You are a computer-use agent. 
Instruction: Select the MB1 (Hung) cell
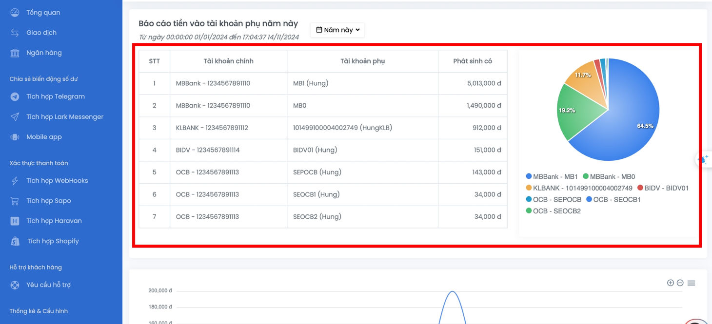pyautogui.click(x=363, y=83)
